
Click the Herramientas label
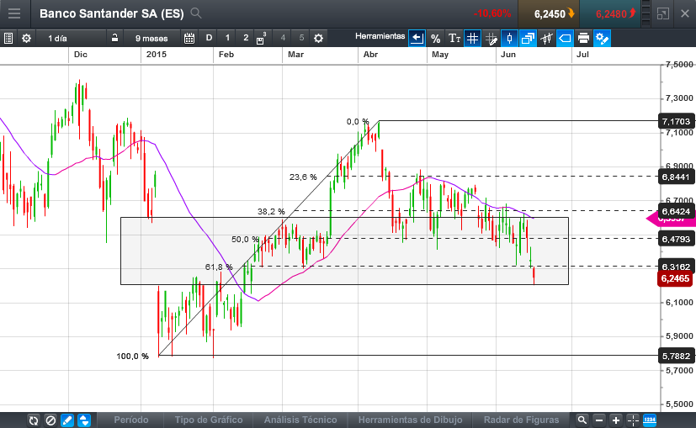click(x=380, y=36)
